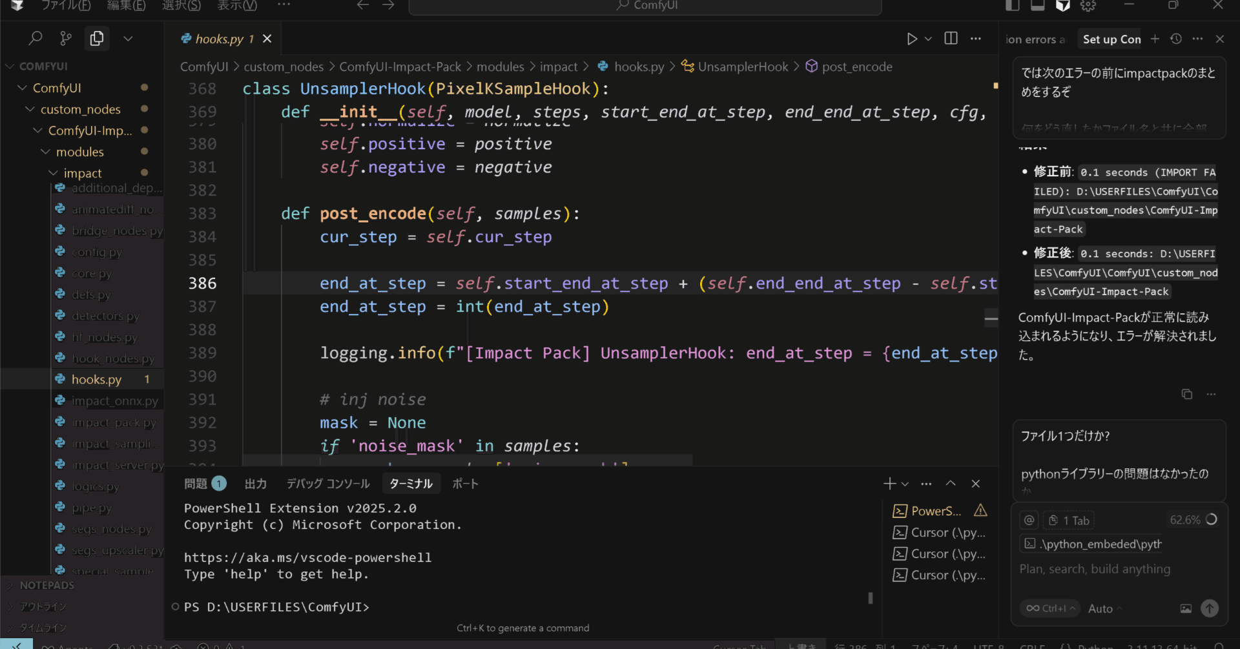The height and width of the screenshot is (649, 1240).
Task: Attach an image to the chat message
Action: click(x=1186, y=608)
